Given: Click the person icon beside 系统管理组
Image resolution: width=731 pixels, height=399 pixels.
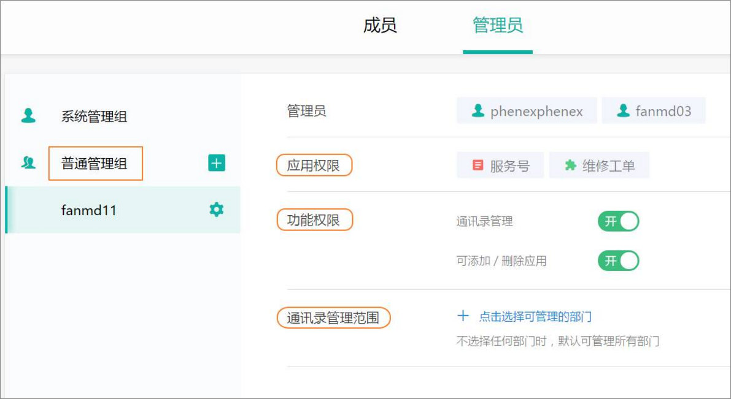Looking at the screenshot, I should (28, 116).
